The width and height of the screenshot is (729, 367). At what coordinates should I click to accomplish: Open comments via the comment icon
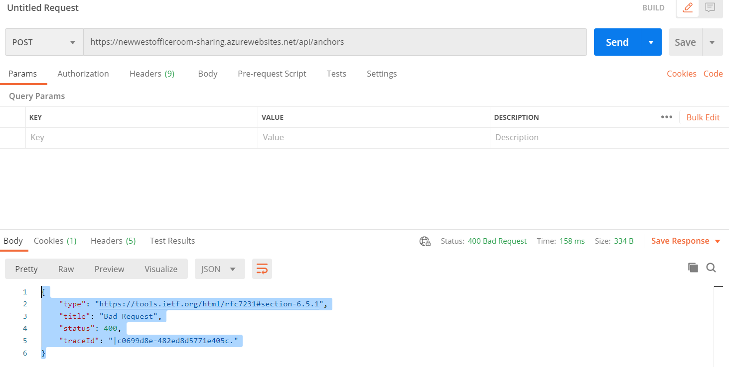coord(710,7)
